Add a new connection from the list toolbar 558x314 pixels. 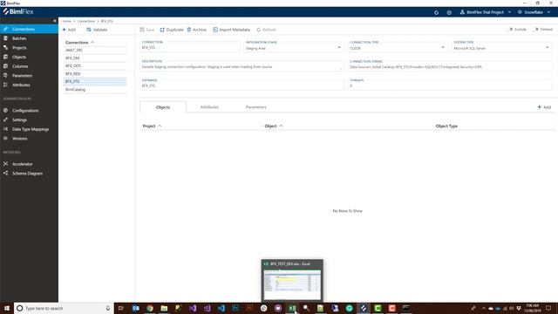pyautogui.click(x=69, y=30)
